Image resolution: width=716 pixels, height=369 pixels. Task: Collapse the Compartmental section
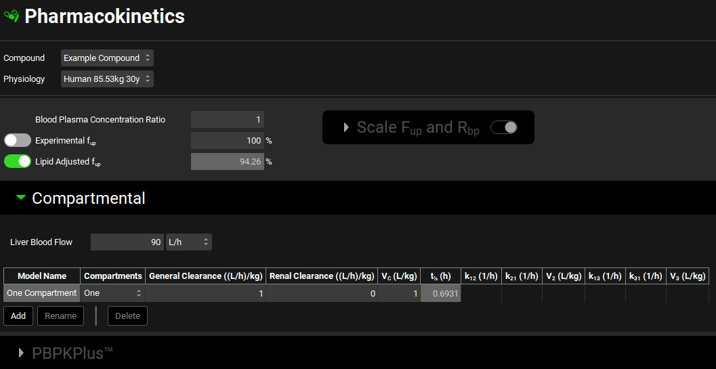pyautogui.click(x=21, y=198)
